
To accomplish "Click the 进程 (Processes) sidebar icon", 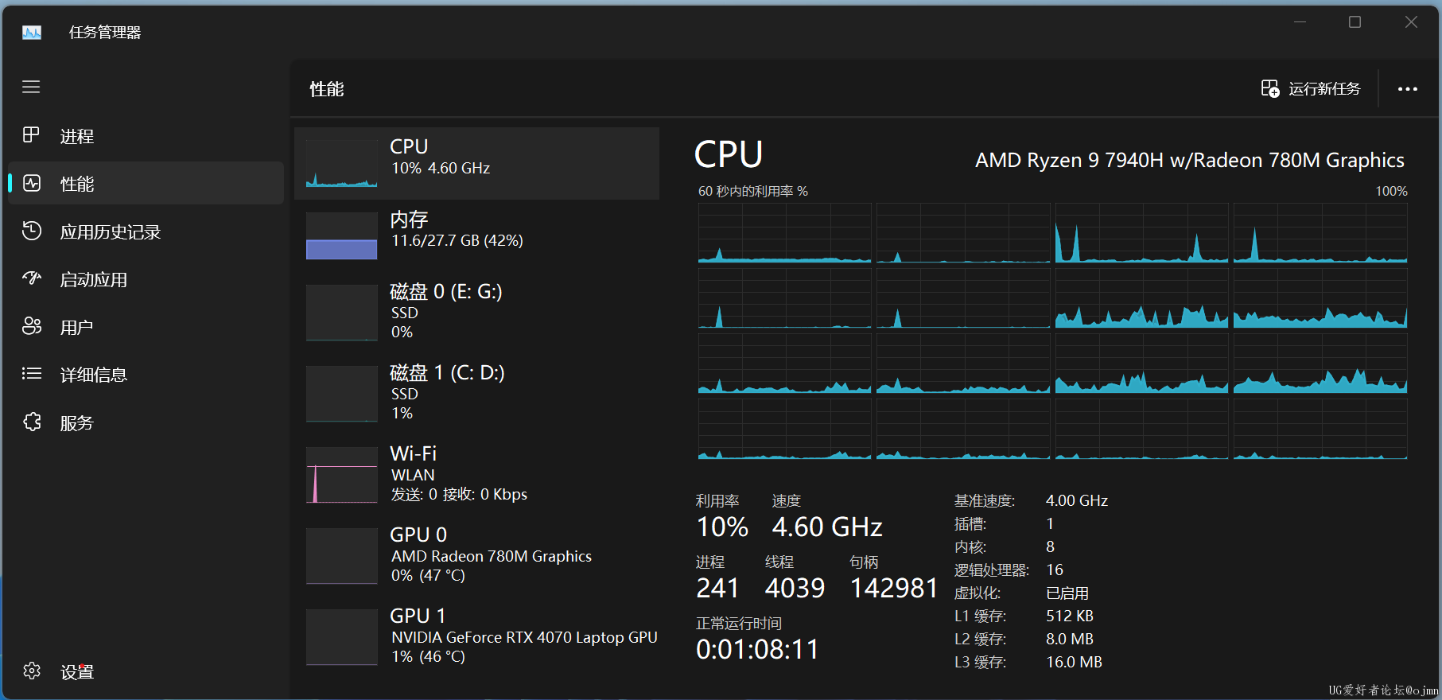I will [x=31, y=135].
